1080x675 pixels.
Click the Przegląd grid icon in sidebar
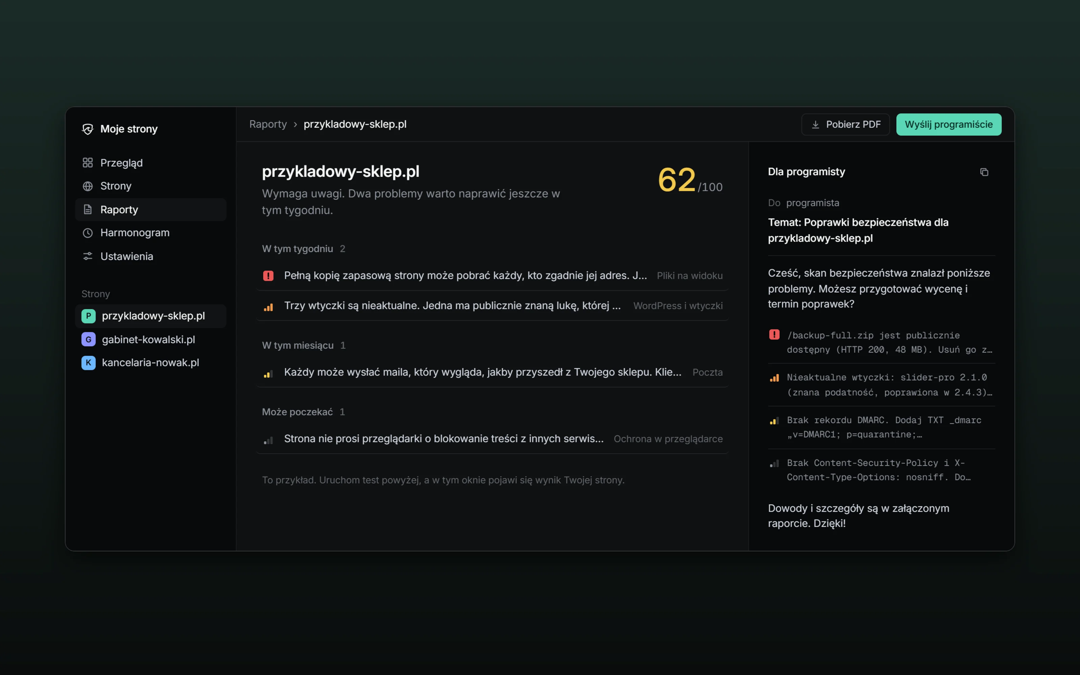coord(87,163)
